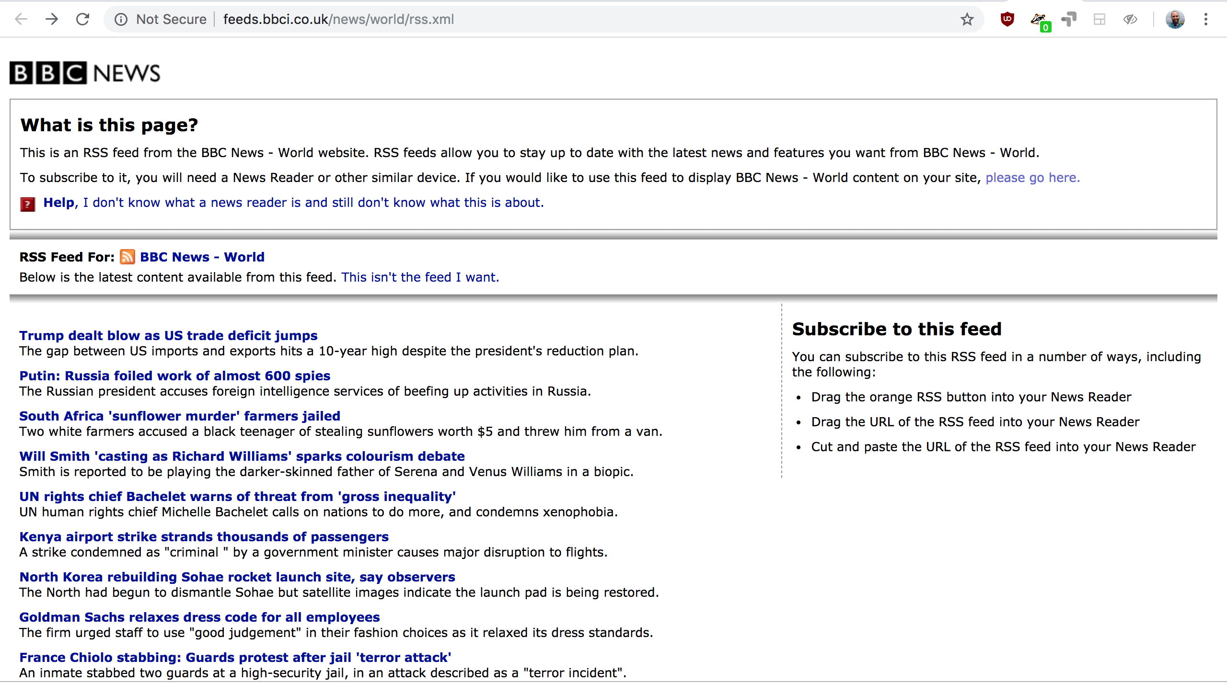Open the Chrome three-dot menu
Screen dimensions: 1227x683
[x=1205, y=19]
